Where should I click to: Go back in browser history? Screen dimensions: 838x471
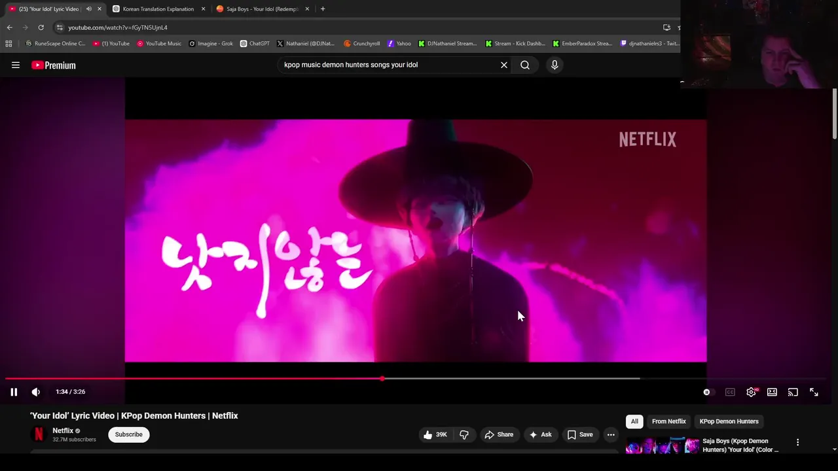click(9, 27)
